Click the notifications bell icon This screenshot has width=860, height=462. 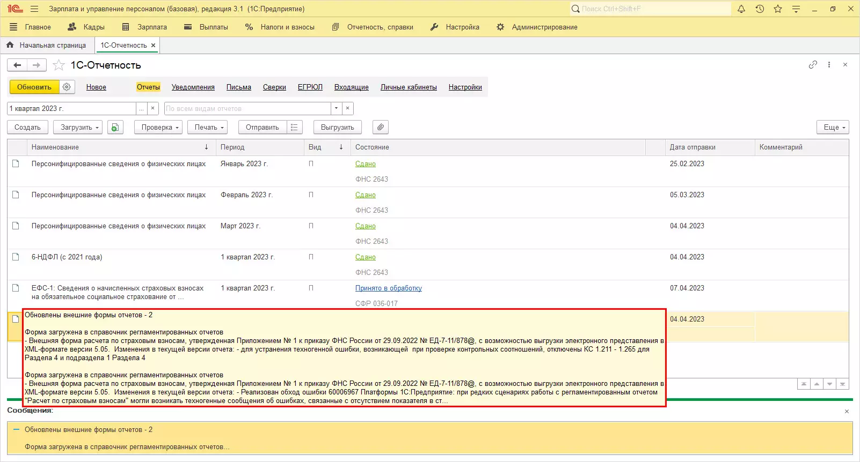[741, 9]
